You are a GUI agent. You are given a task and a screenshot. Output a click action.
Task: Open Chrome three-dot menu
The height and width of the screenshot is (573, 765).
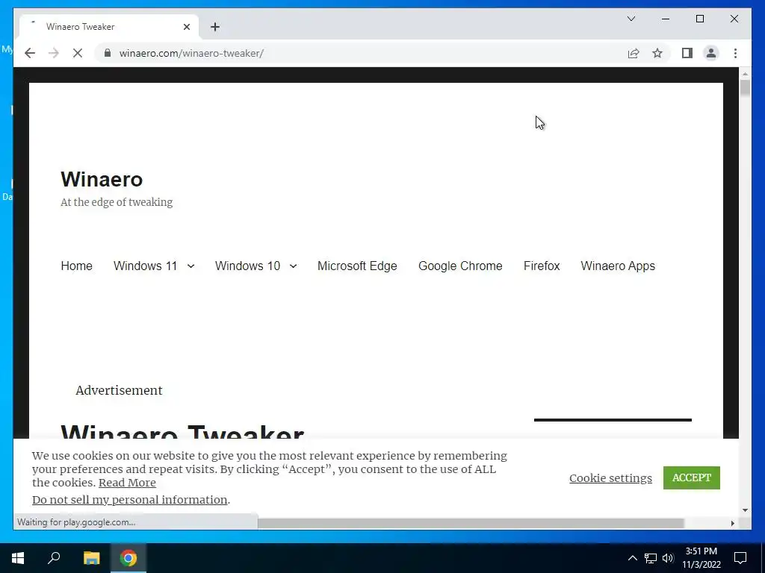(x=735, y=53)
